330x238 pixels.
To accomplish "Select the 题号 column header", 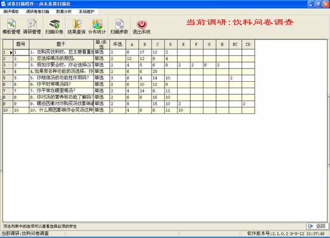I will [x=21, y=44].
